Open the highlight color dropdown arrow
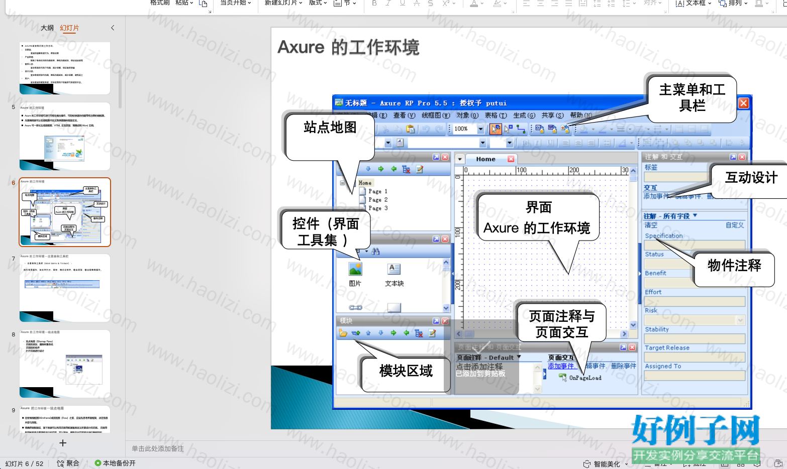The width and height of the screenshot is (787, 469). [505, 4]
